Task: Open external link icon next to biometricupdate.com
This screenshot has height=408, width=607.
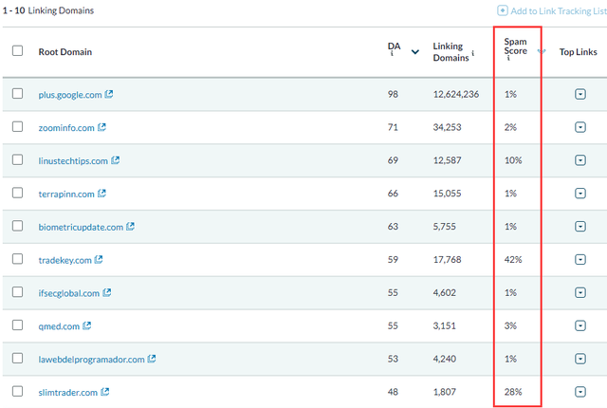Action: pos(131,226)
